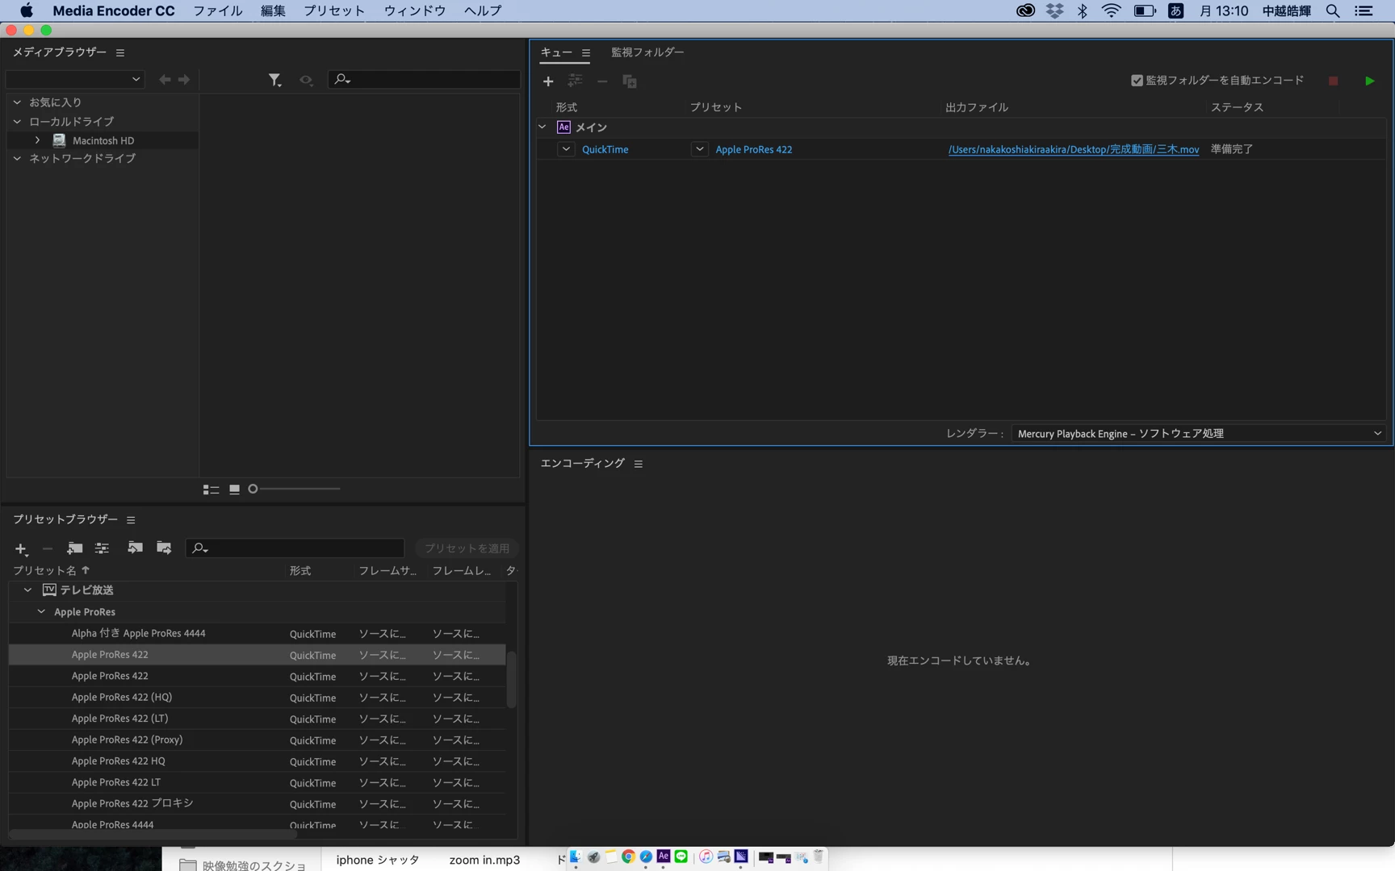Delete preset with minus icon in Preset Browser
1395x871 pixels.
(48, 549)
